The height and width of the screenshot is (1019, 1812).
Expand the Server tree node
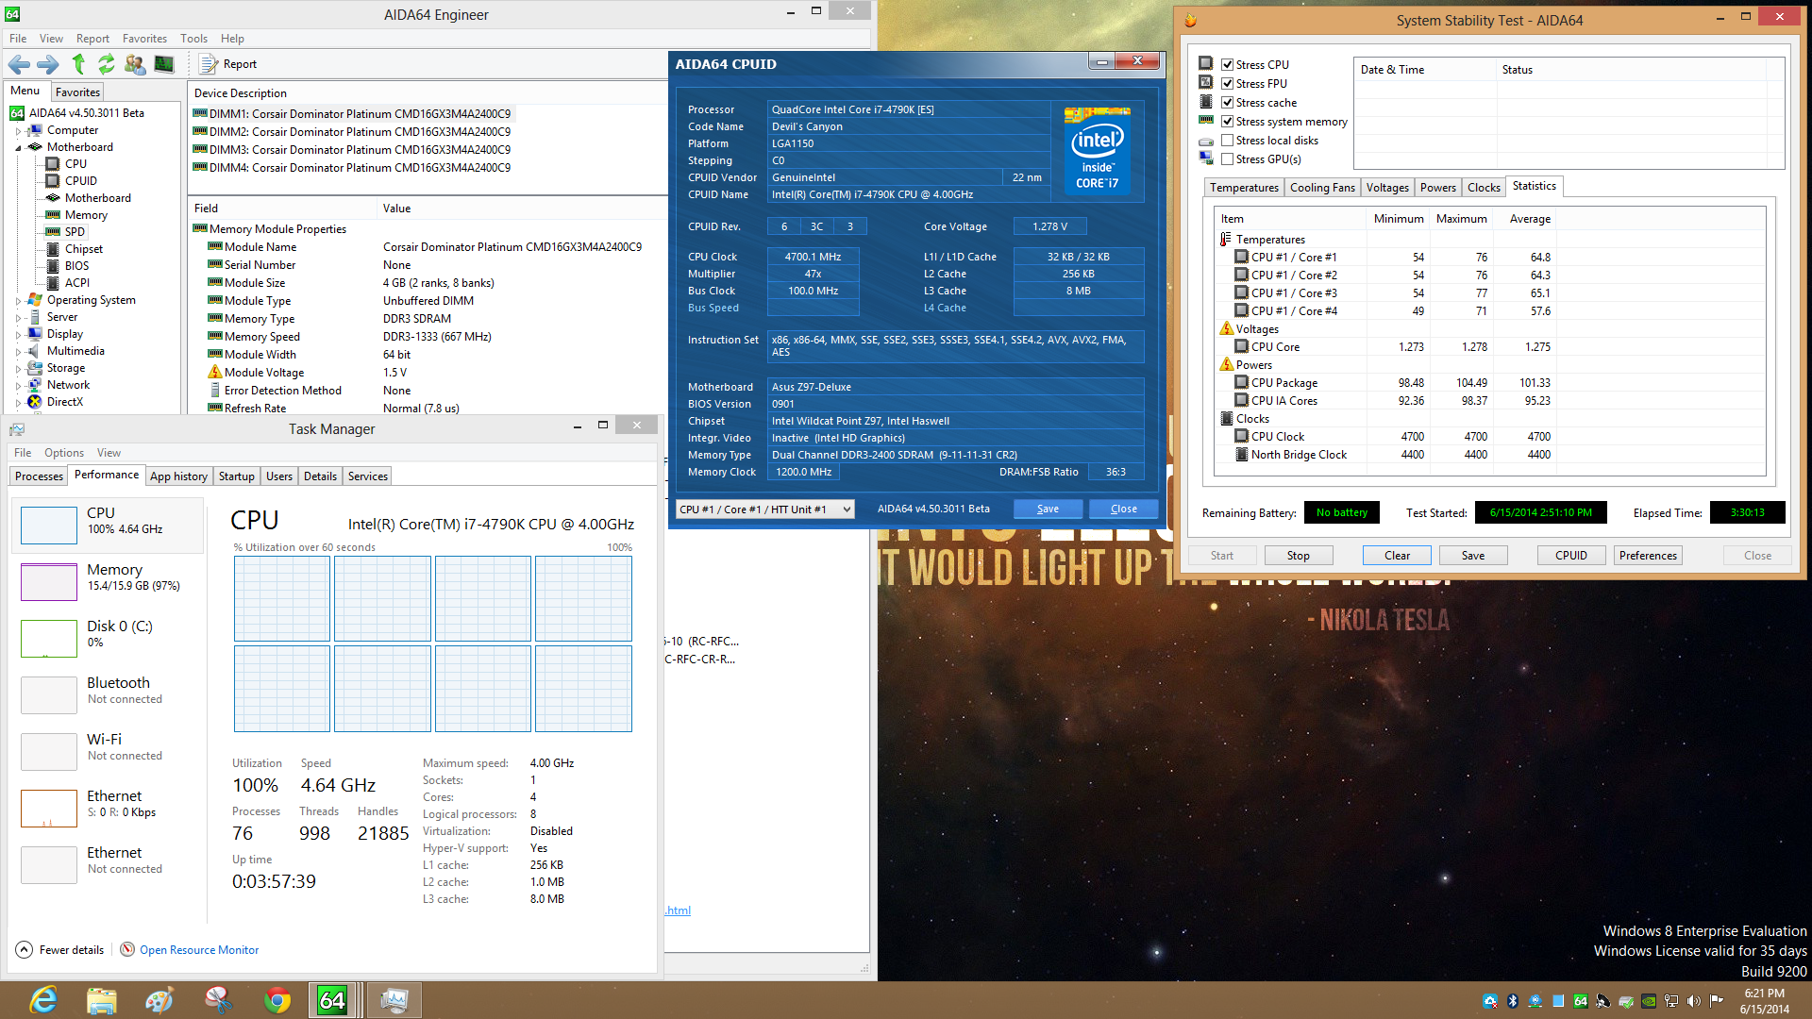pyautogui.click(x=18, y=317)
